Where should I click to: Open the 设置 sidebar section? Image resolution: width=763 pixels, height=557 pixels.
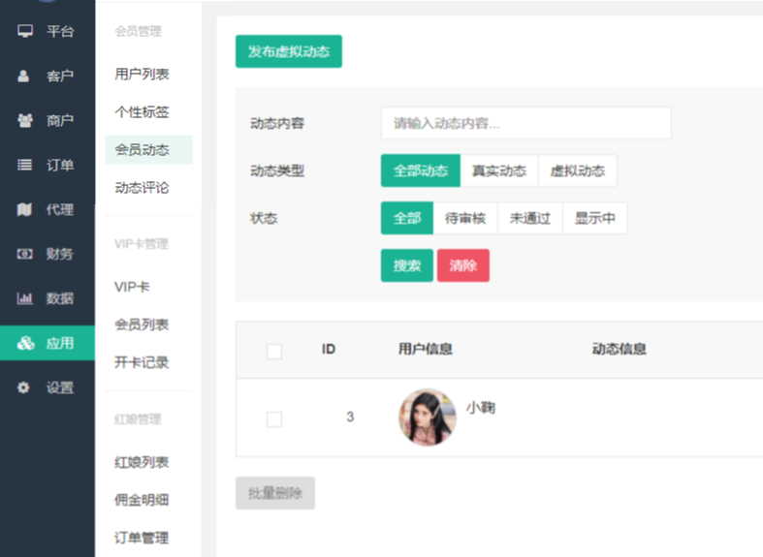(48, 387)
